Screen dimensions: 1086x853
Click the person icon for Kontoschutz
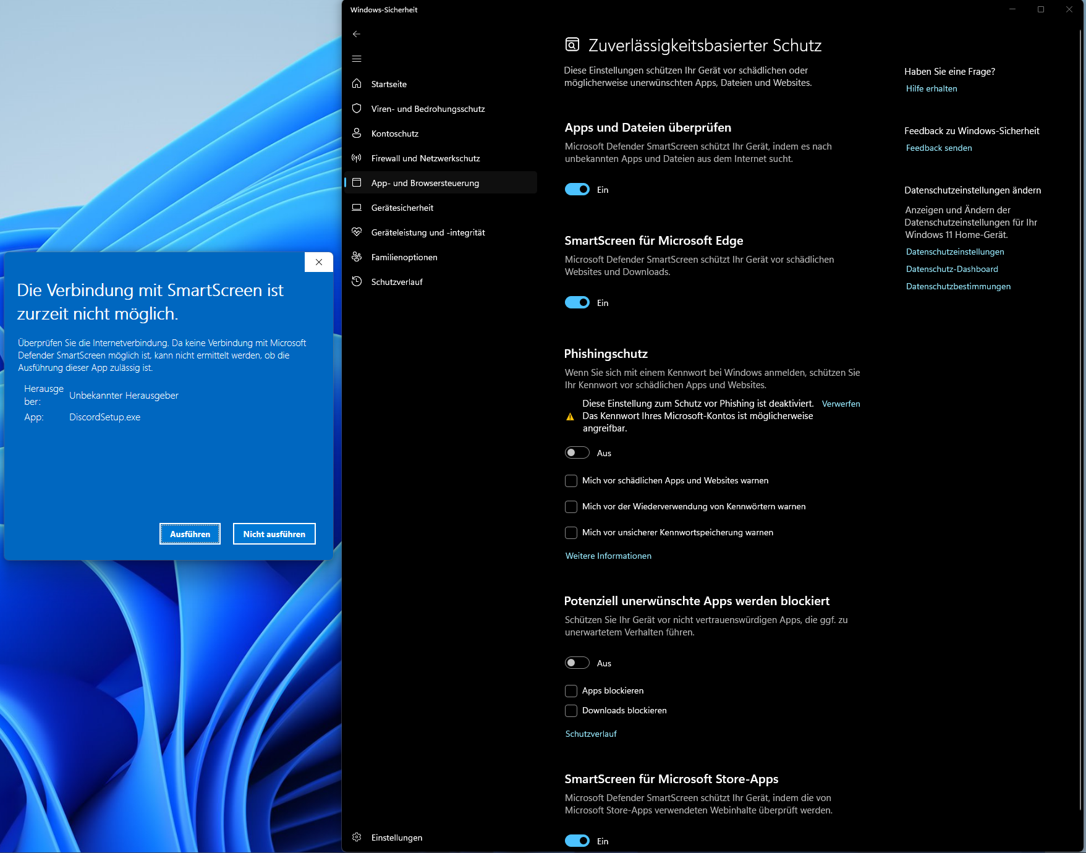tap(357, 133)
